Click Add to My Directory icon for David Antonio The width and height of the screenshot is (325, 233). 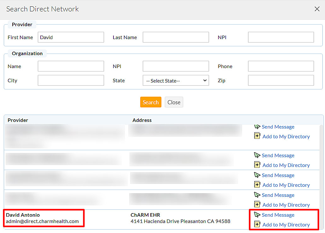(x=257, y=224)
